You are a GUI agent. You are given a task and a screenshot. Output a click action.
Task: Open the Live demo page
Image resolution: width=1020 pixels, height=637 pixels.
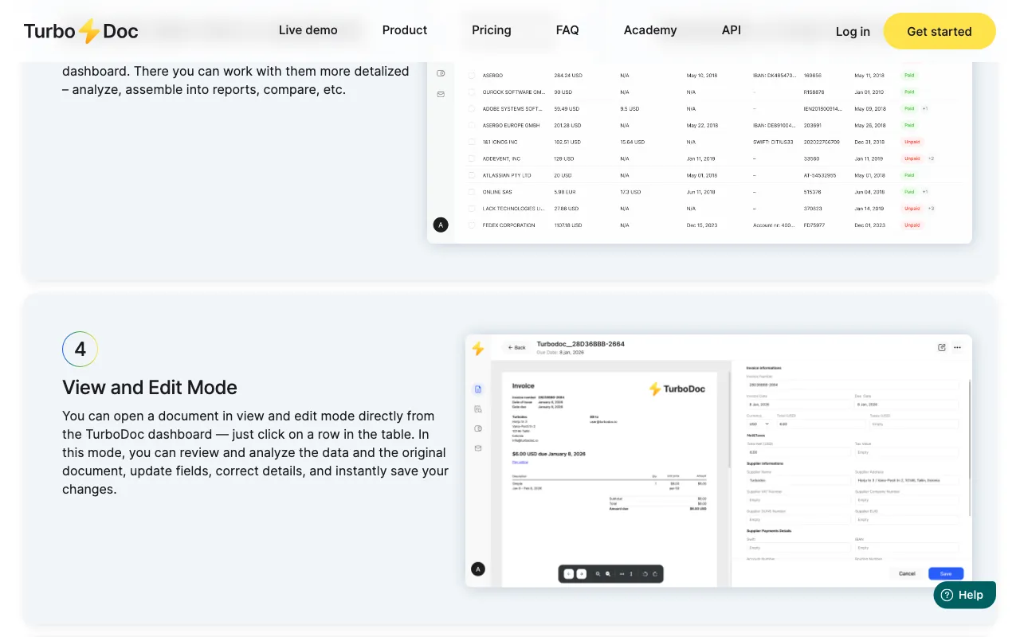click(308, 30)
